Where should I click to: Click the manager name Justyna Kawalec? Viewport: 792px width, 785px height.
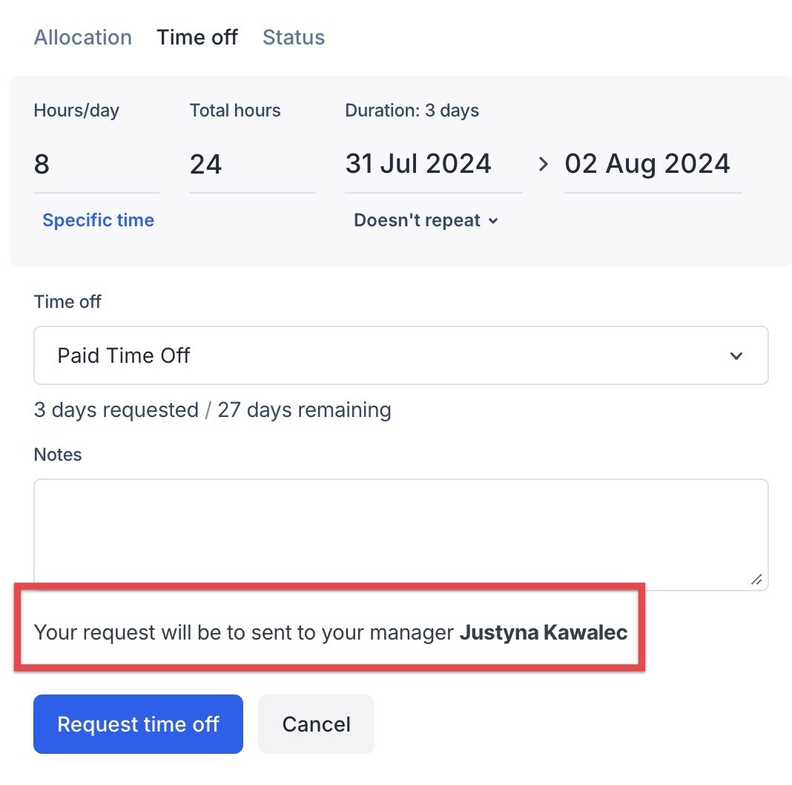click(544, 632)
